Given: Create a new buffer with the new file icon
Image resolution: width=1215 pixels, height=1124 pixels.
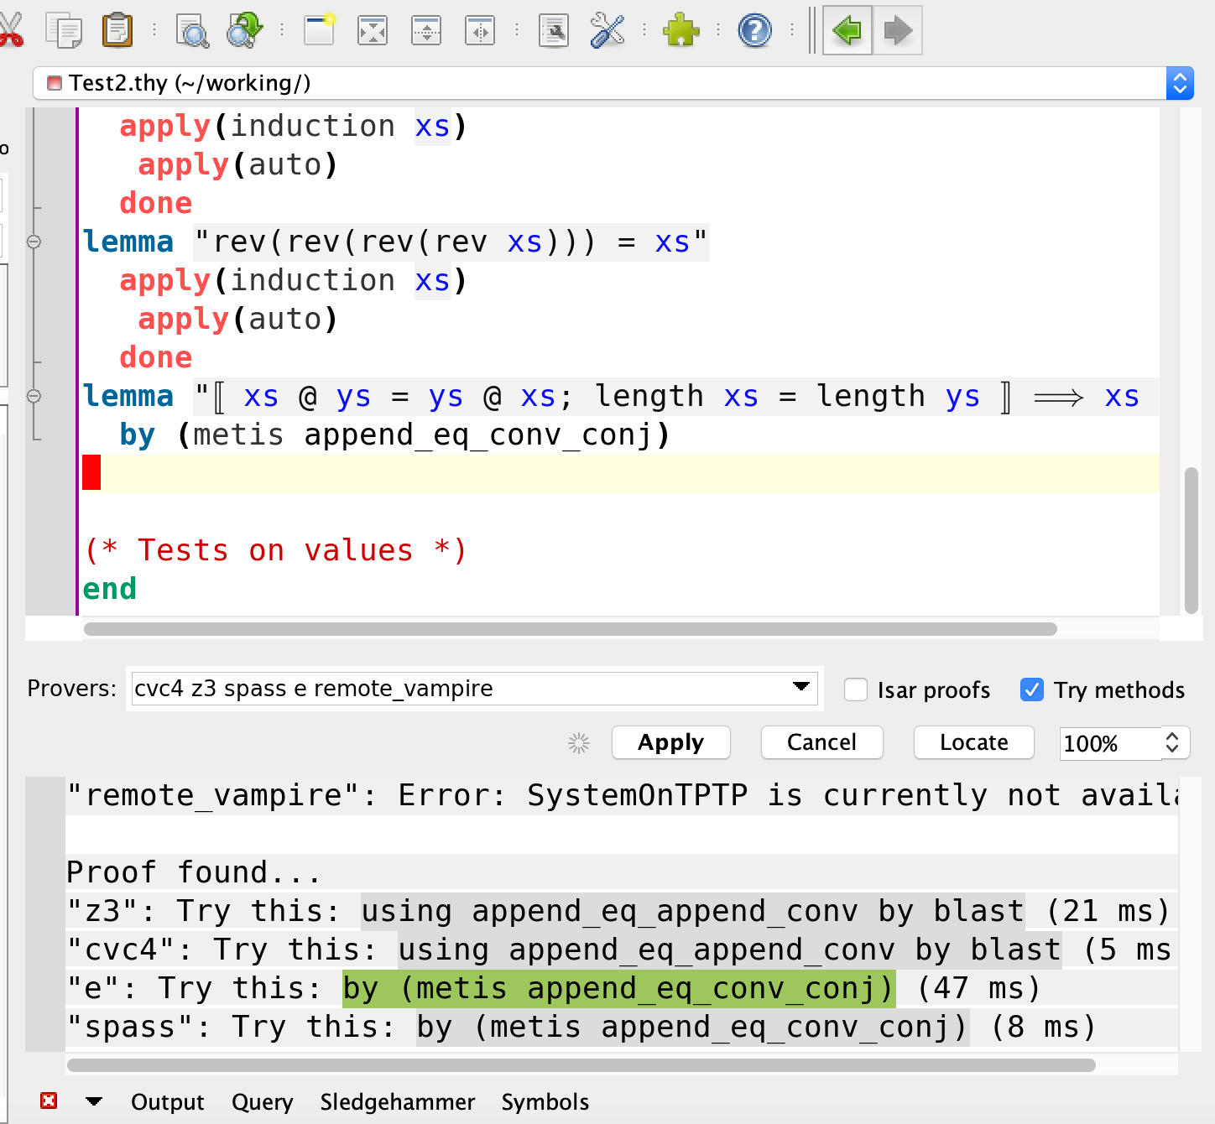Looking at the screenshot, I should click(318, 29).
